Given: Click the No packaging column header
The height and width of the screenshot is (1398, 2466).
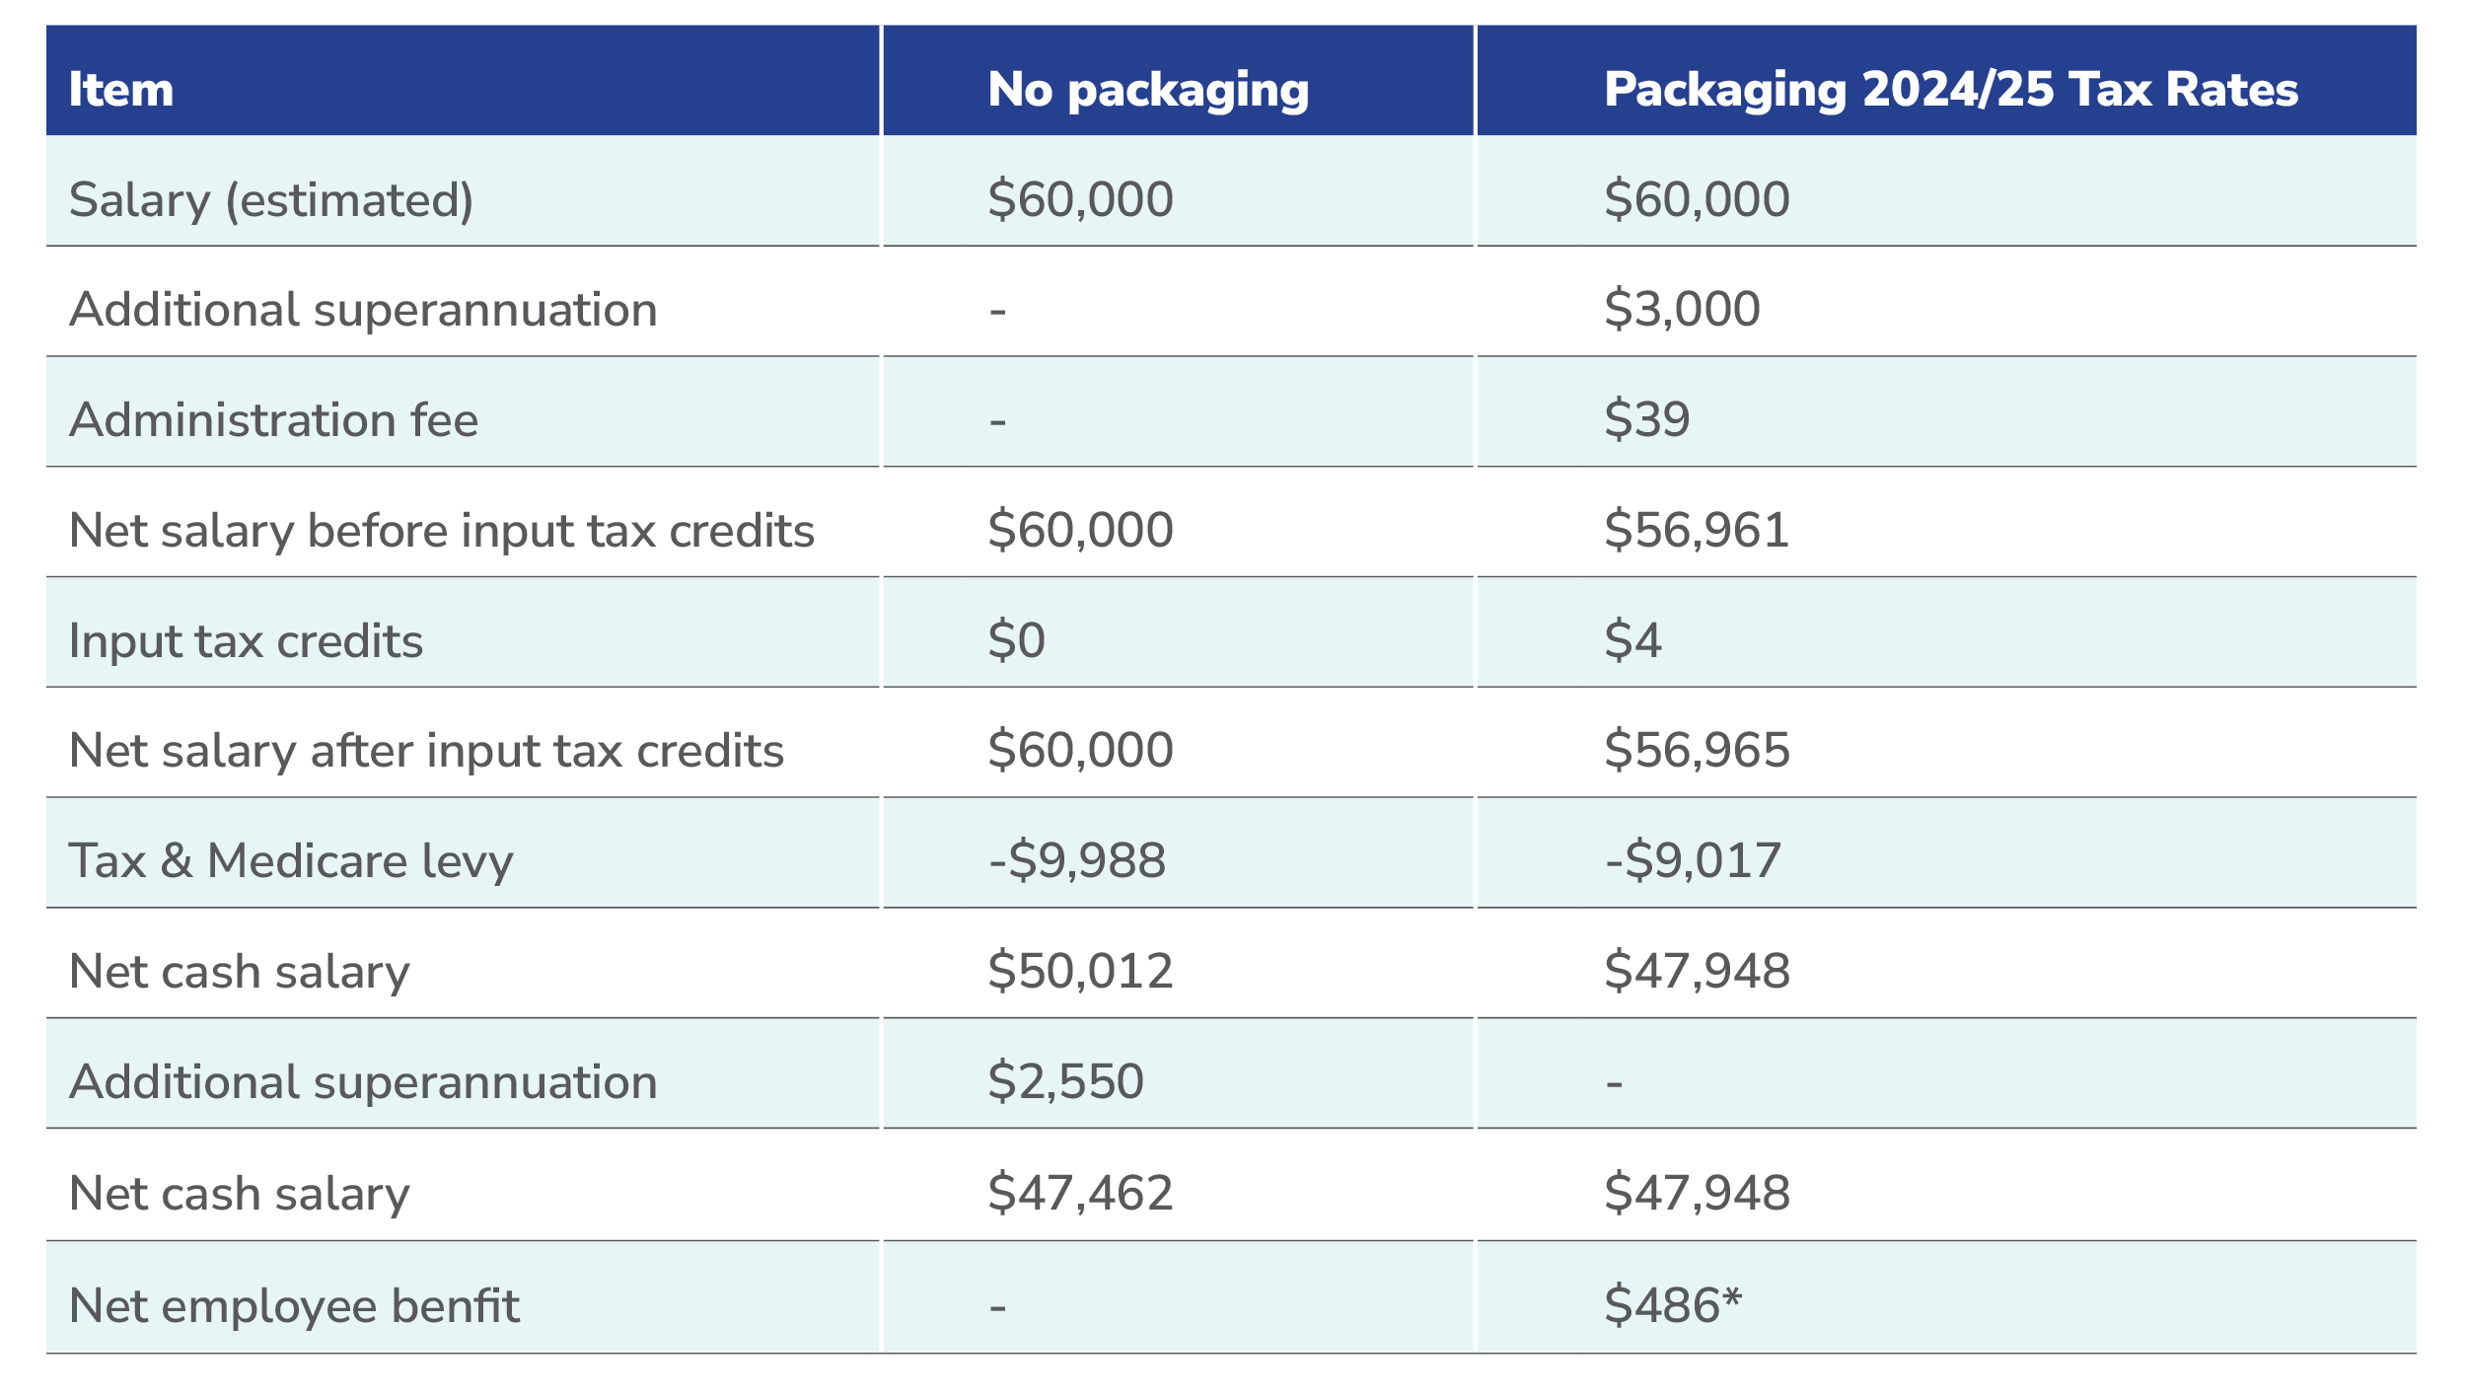Looking at the screenshot, I should 1148,90.
